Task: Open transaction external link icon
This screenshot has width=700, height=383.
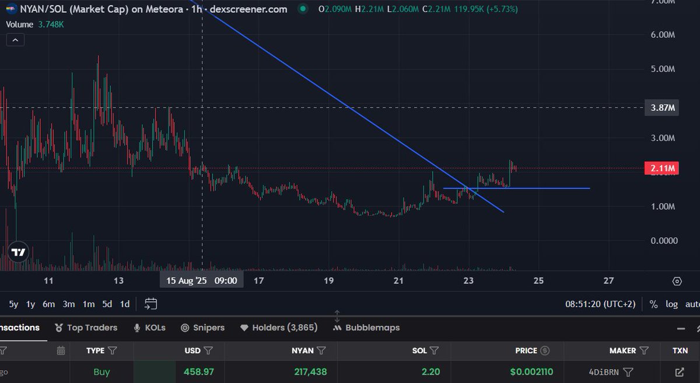Action: point(680,372)
